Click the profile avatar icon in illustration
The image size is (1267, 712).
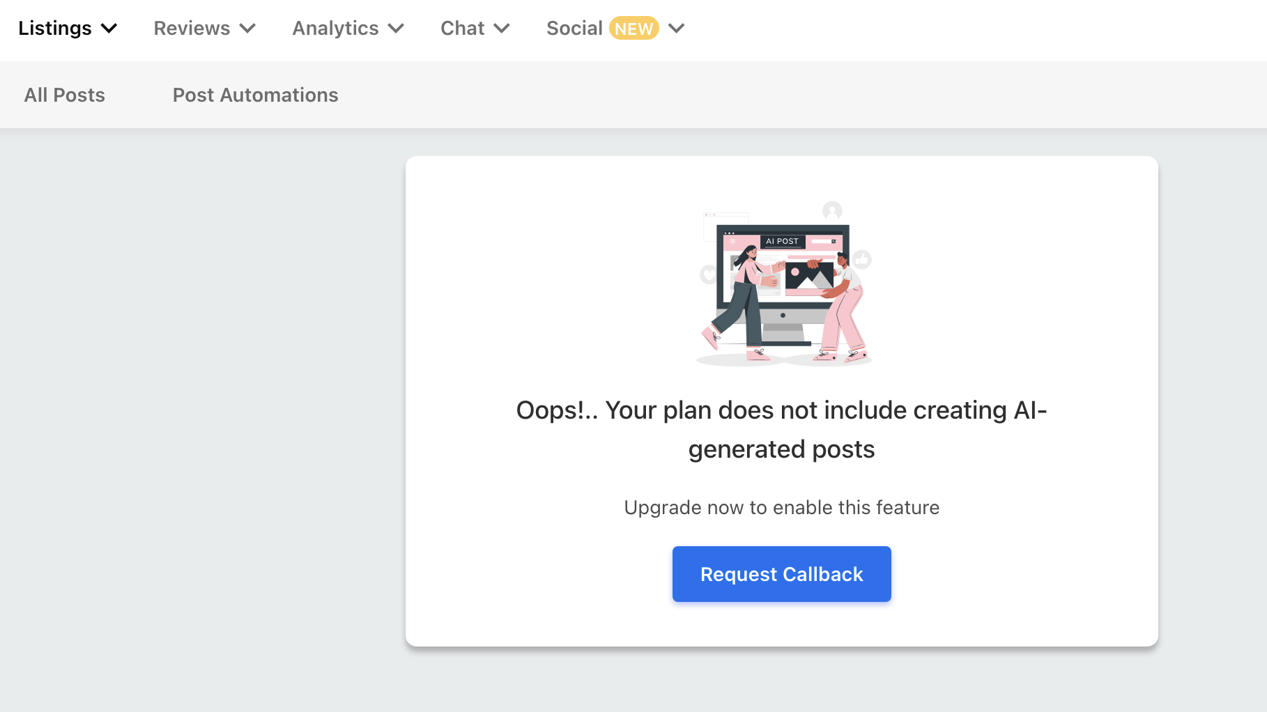(x=832, y=210)
